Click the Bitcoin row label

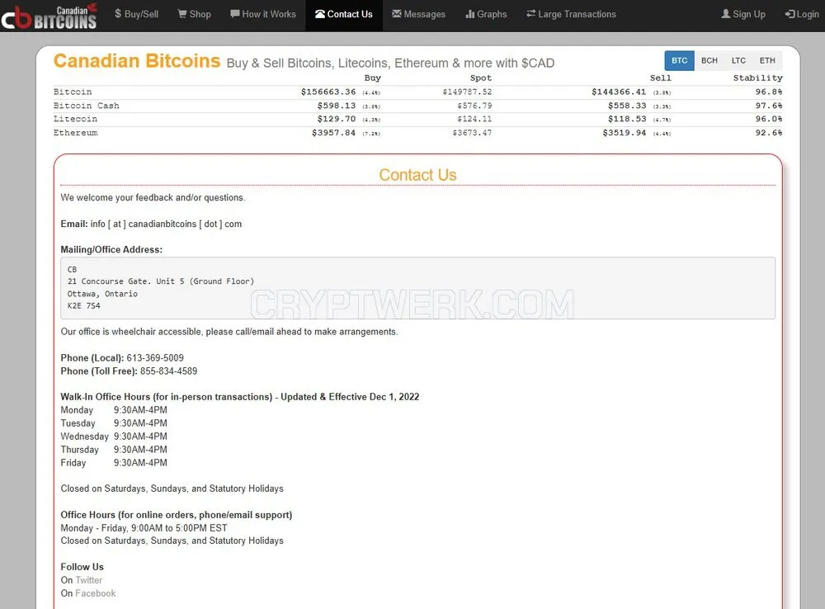(73, 92)
